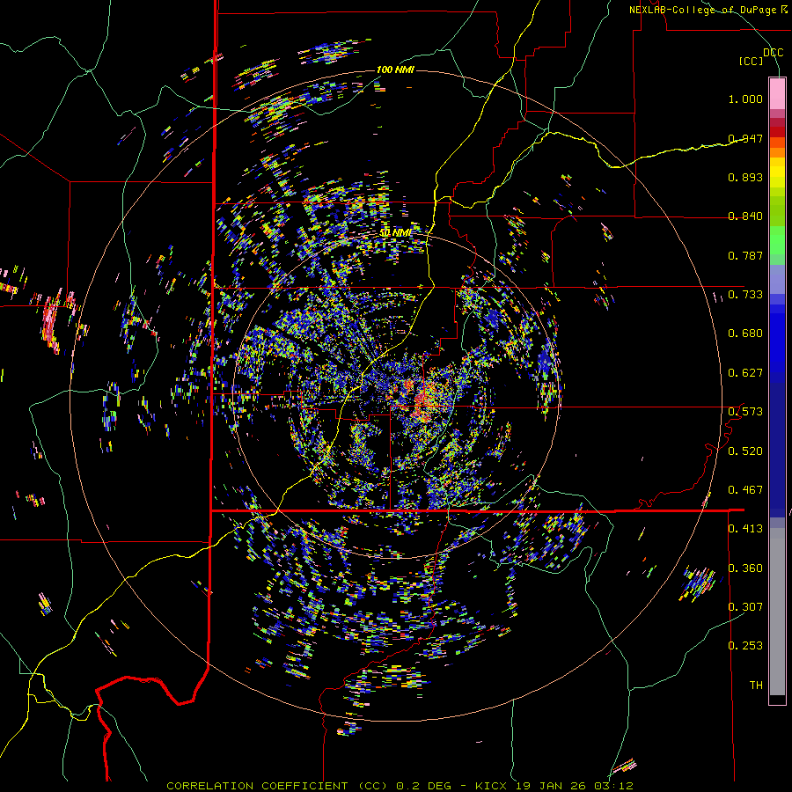Click the 0.520 scale value
The width and height of the screenshot is (792, 792).
[x=745, y=451]
